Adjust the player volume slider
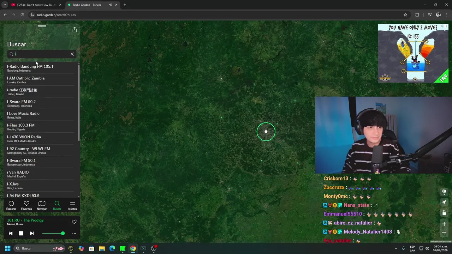The image size is (452, 254). tap(53, 233)
